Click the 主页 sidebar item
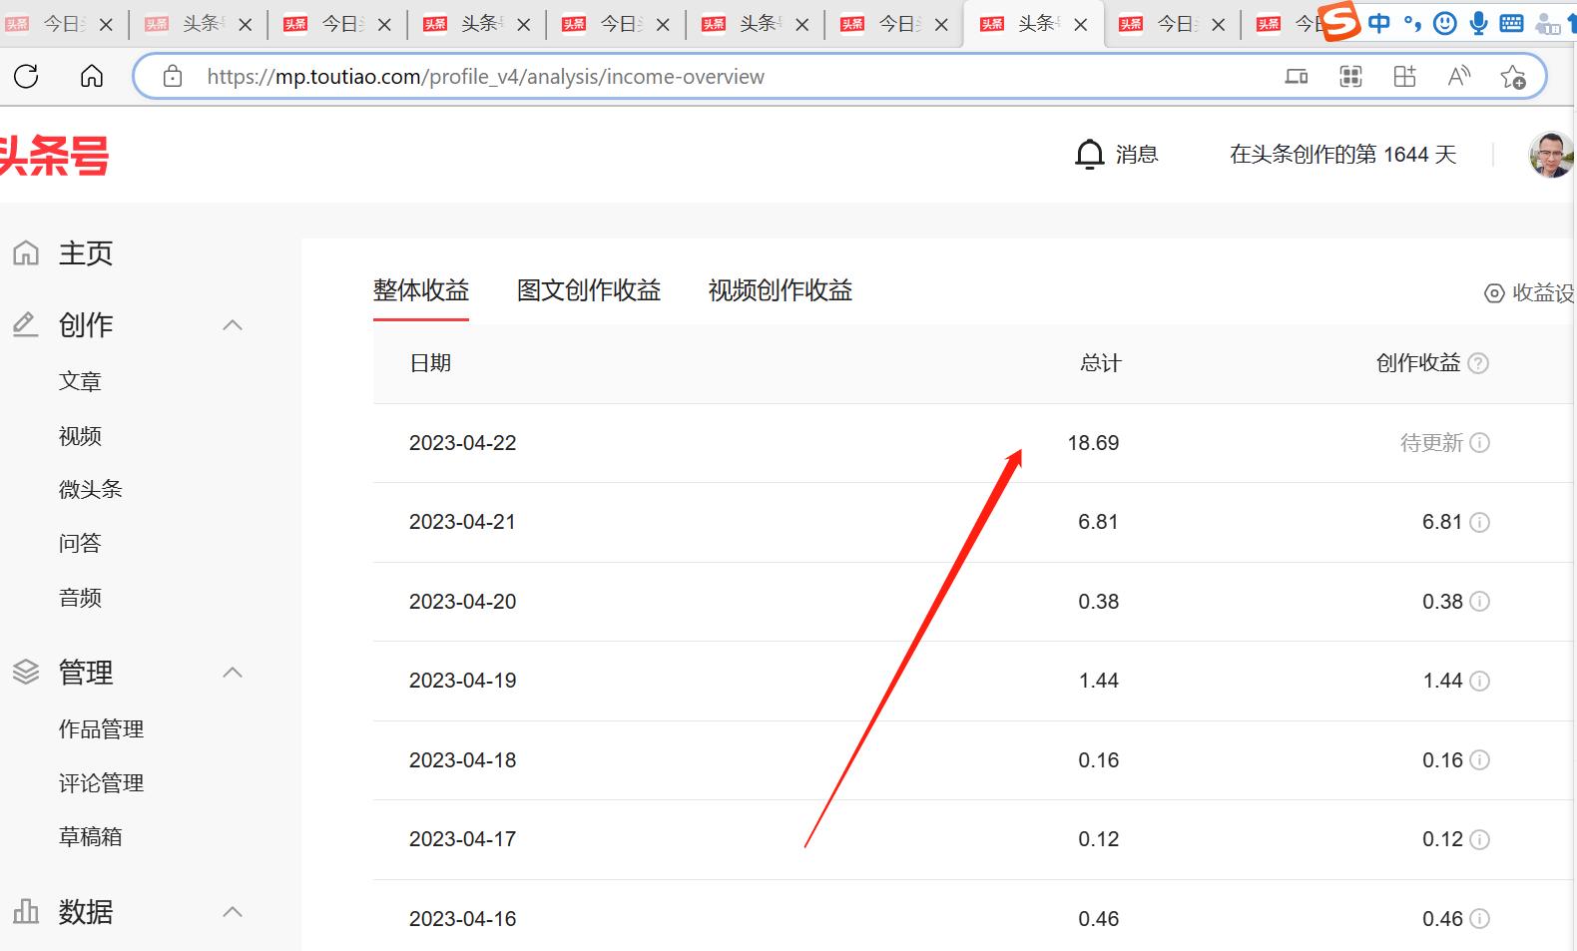This screenshot has width=1577, height=951. (85, 253)
